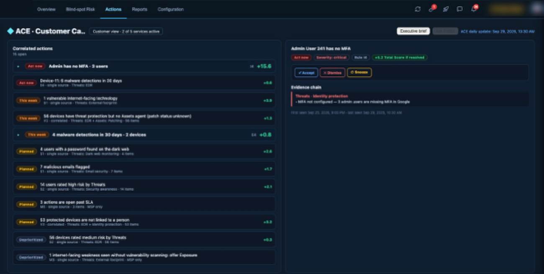Viewport: 544px width, 274px height.
Task: Open '56 devices have threat protection' action
Action: click(x=144, y=118)
